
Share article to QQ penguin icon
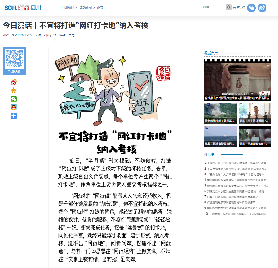click(x=14, y=107)
